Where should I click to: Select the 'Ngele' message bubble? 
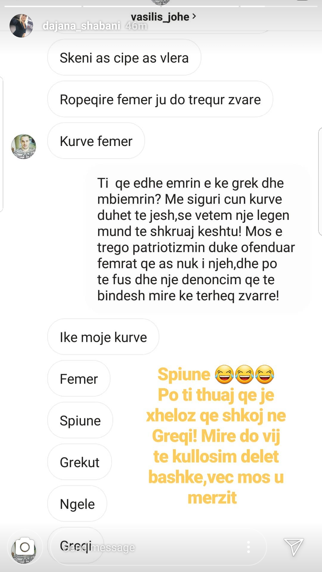pyautogui.click(x=77, y=504)
